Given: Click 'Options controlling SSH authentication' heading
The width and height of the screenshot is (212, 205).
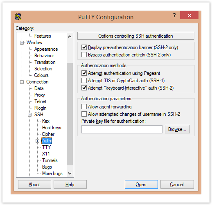Looking at the screenshot, I should 135,36.
